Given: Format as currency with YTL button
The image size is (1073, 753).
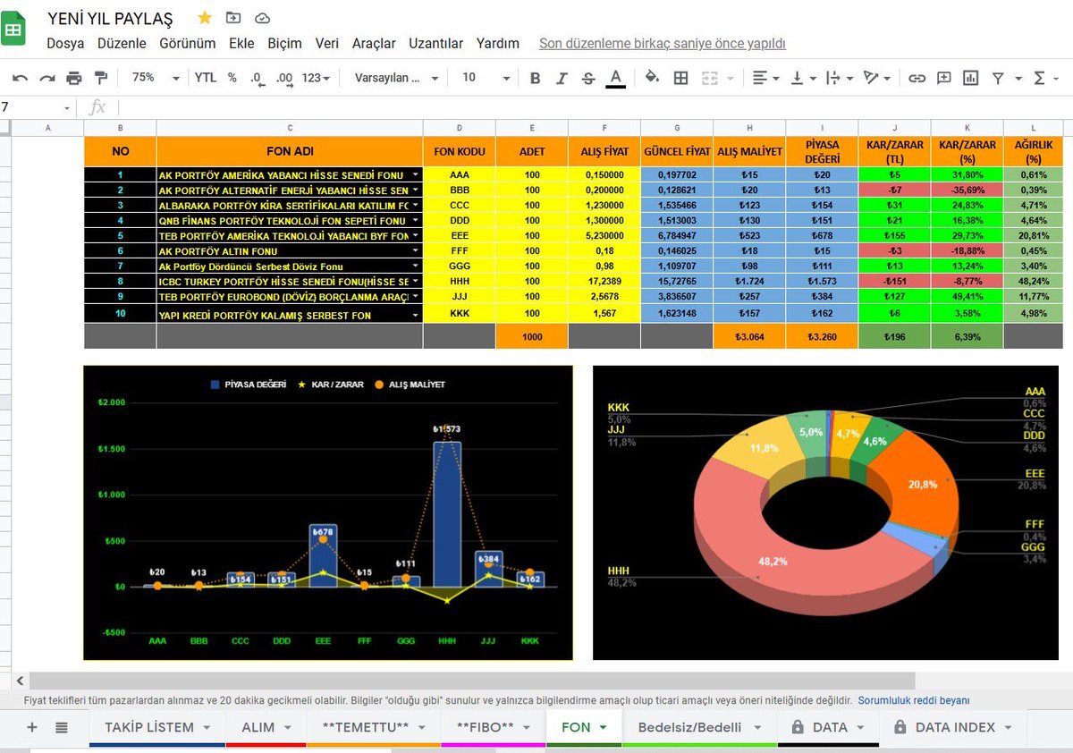Looking at the screenshot, I should [206, 78].
